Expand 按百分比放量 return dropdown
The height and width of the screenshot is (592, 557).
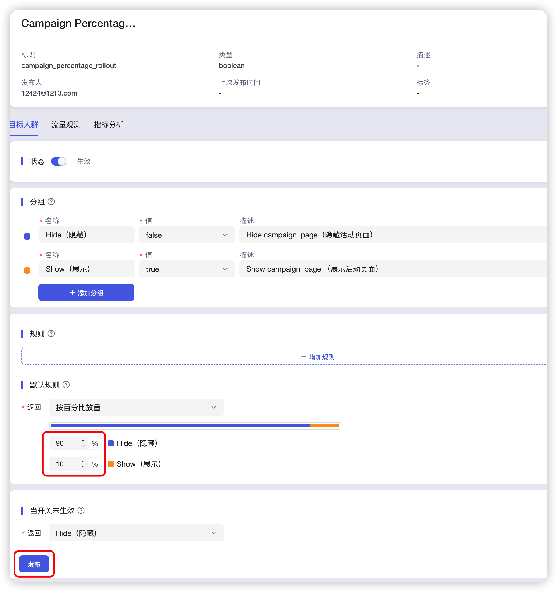(136, 407)
